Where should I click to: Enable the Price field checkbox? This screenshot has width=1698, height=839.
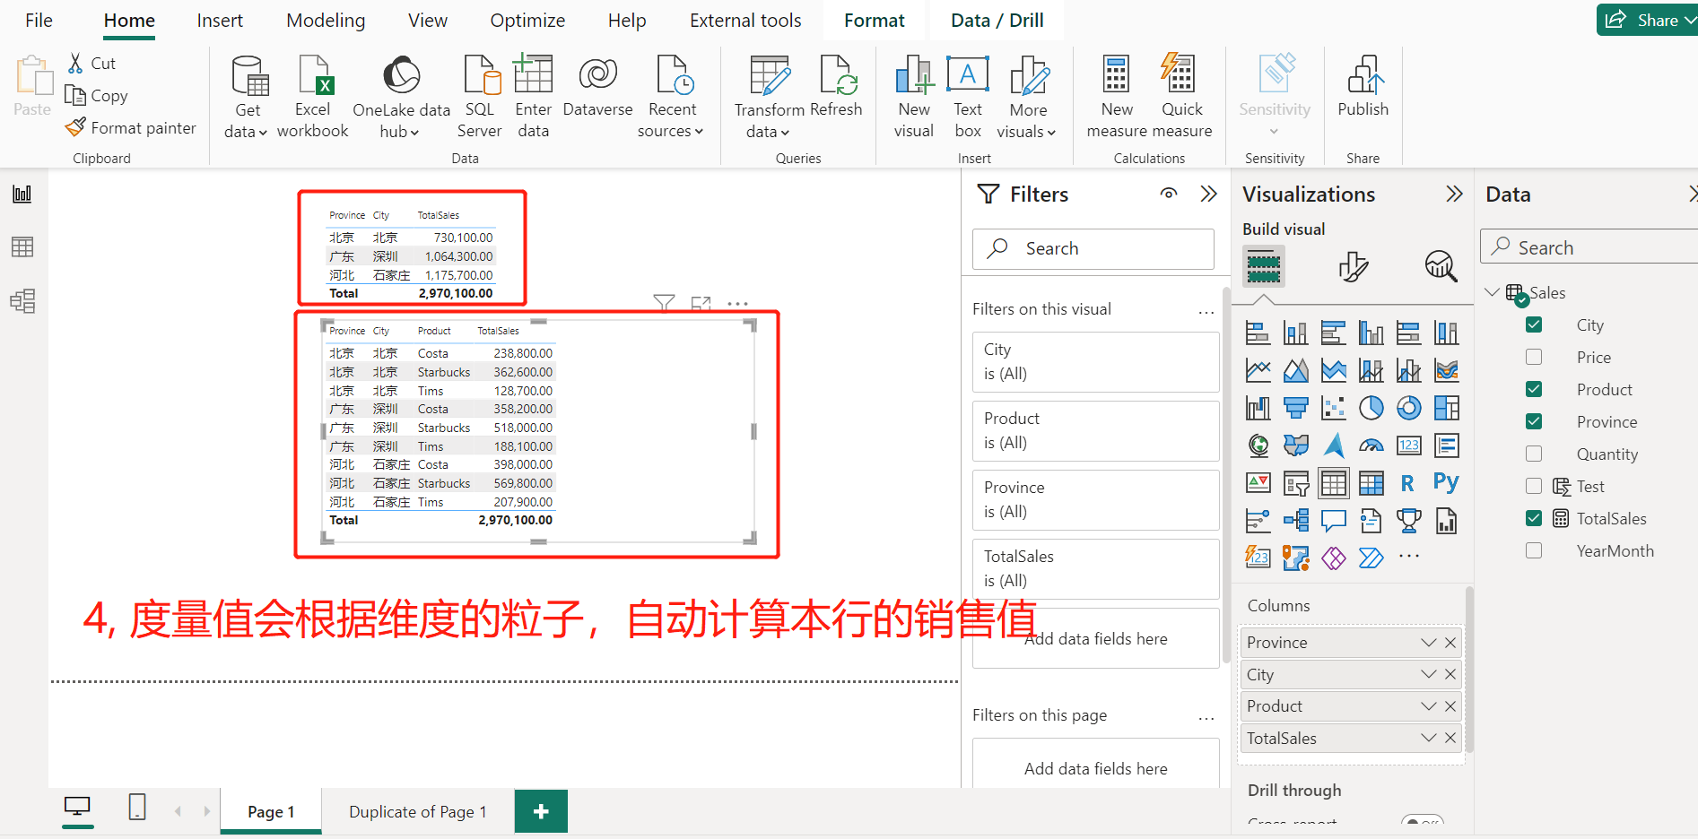coord(1534,356)
